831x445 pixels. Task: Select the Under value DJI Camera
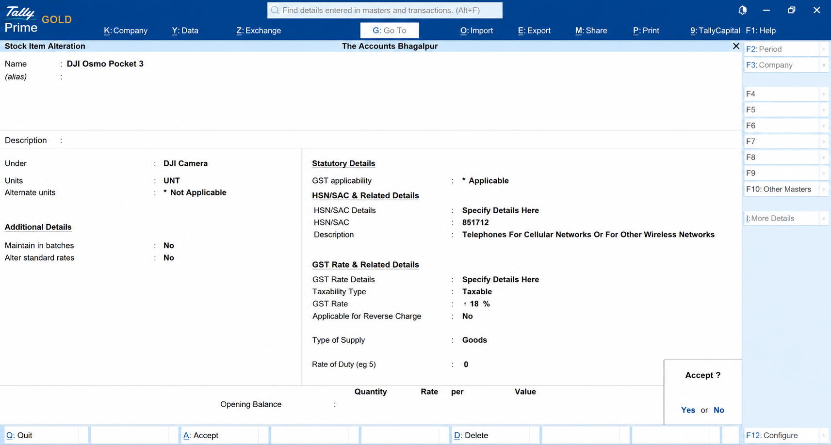pos(185,164)
